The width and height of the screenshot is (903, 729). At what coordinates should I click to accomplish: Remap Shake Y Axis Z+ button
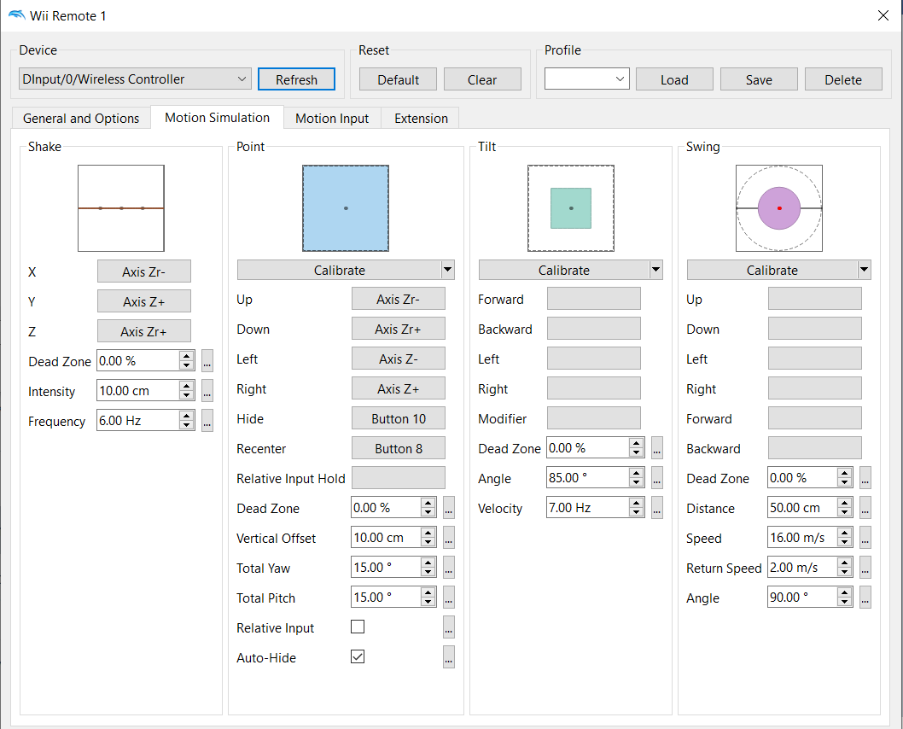[144, 301]
